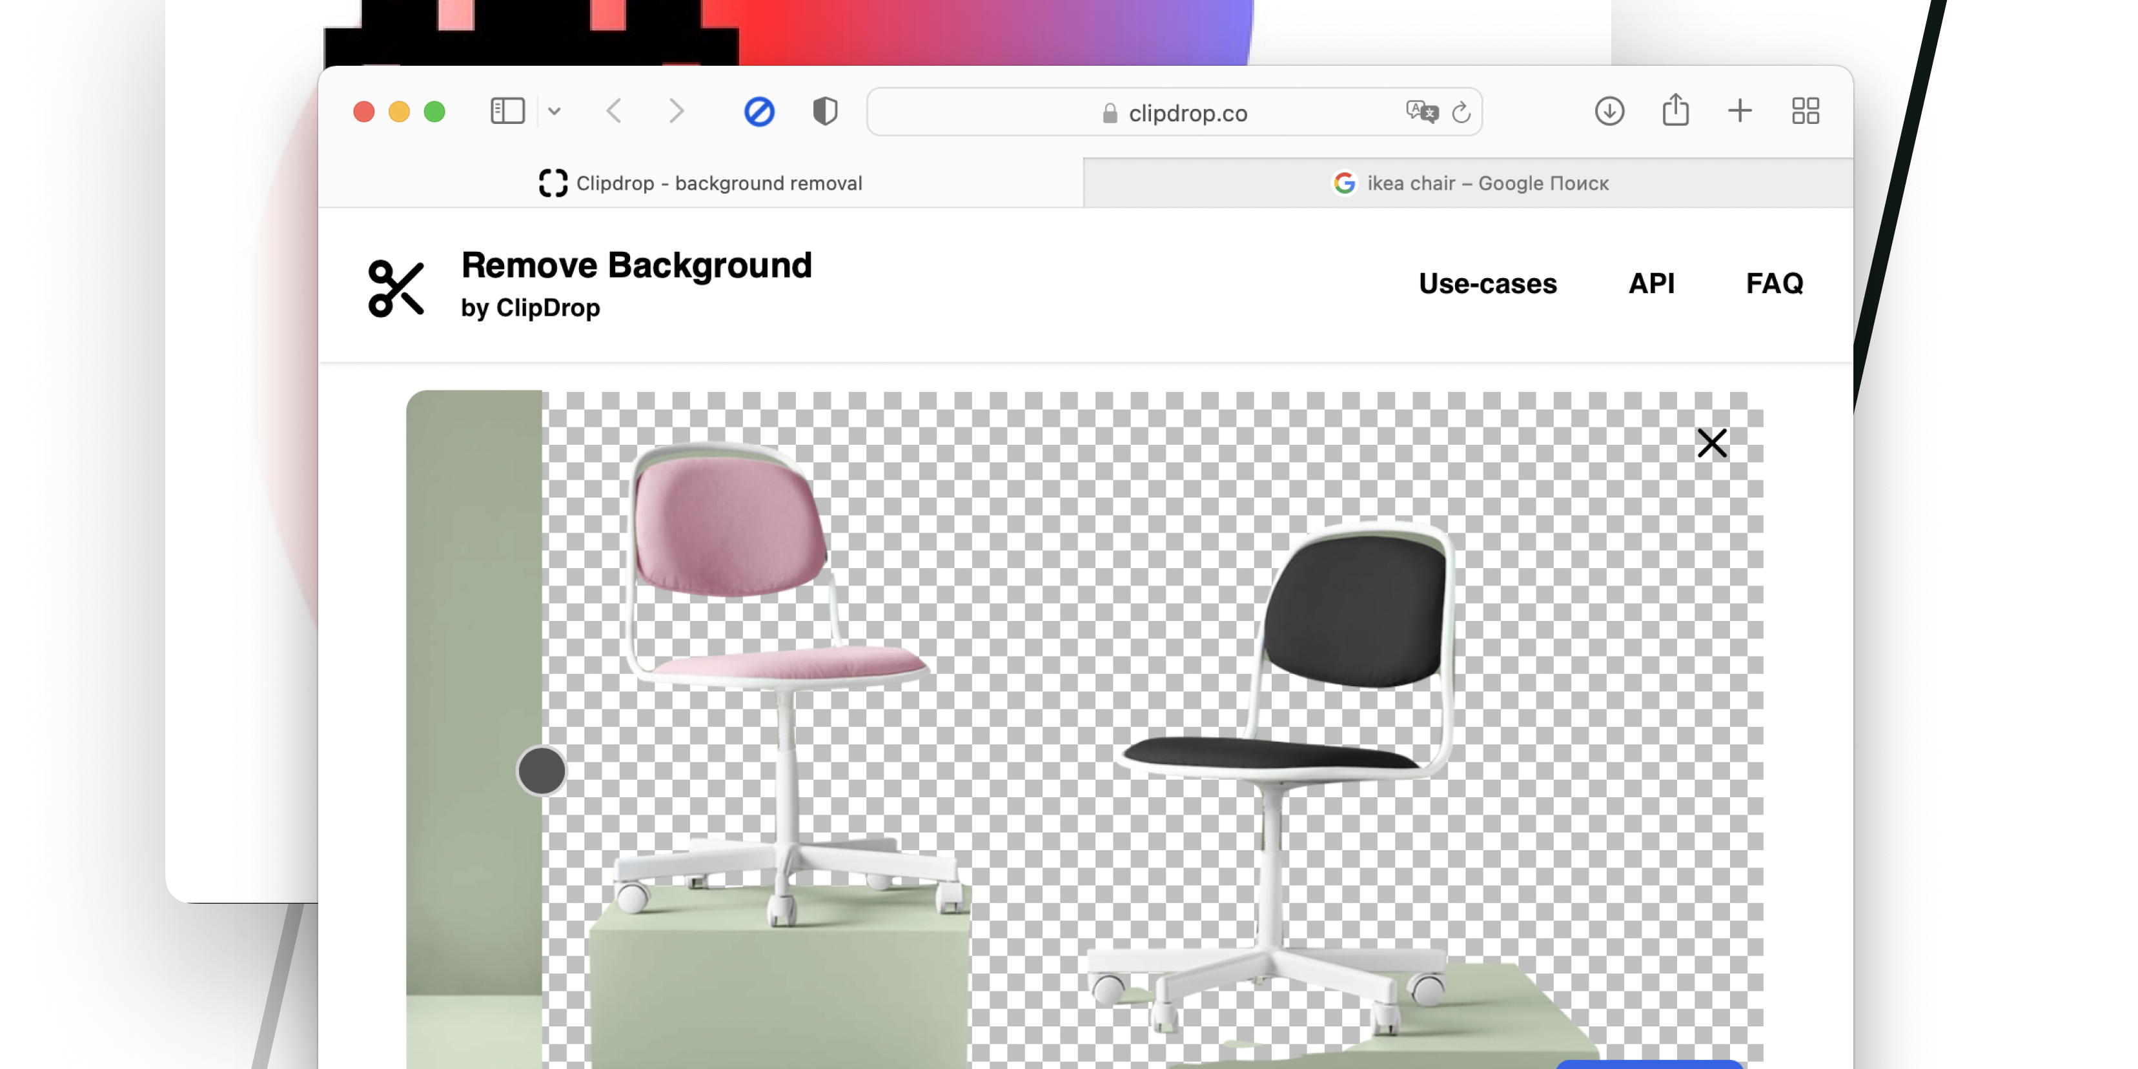Click the Remove Background heading link

click(x=636, y=265)
